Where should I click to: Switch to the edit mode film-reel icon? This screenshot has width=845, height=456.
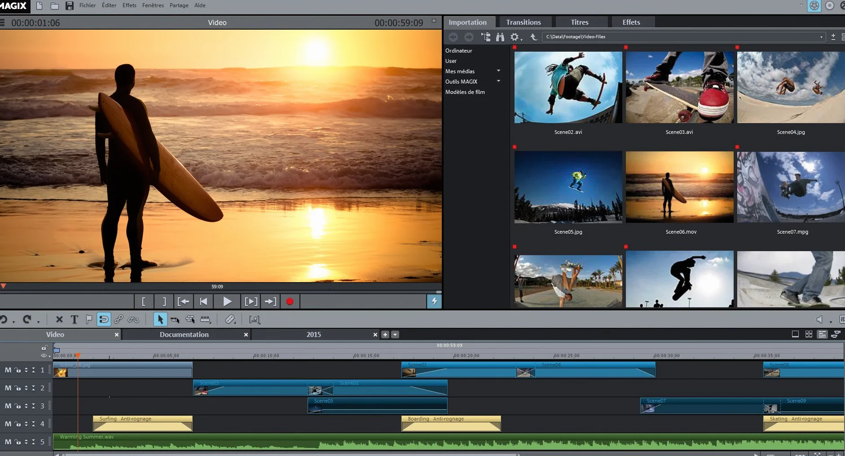click(814, 5)
